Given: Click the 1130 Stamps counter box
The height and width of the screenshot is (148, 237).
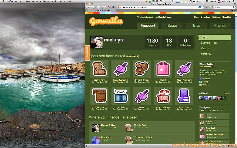Looking at the screenshot, I should [152, 42].
